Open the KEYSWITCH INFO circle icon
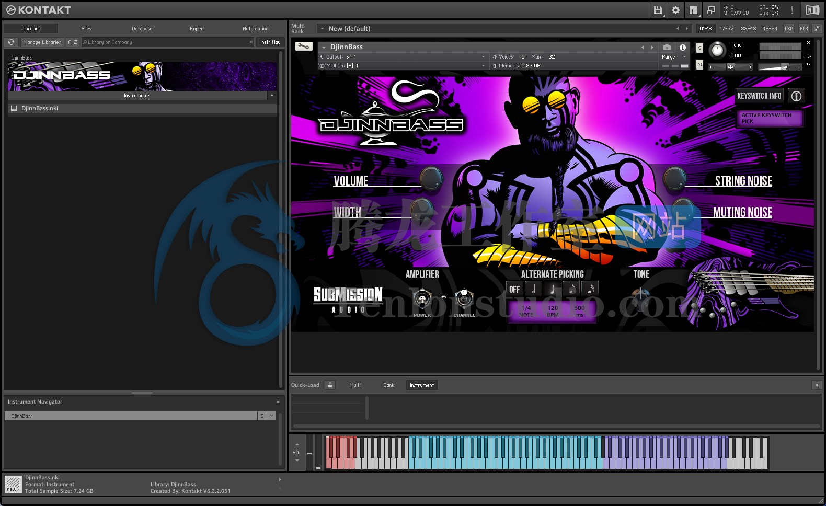Viewport: 826px width, 506px height. click(x=796, y=96)
